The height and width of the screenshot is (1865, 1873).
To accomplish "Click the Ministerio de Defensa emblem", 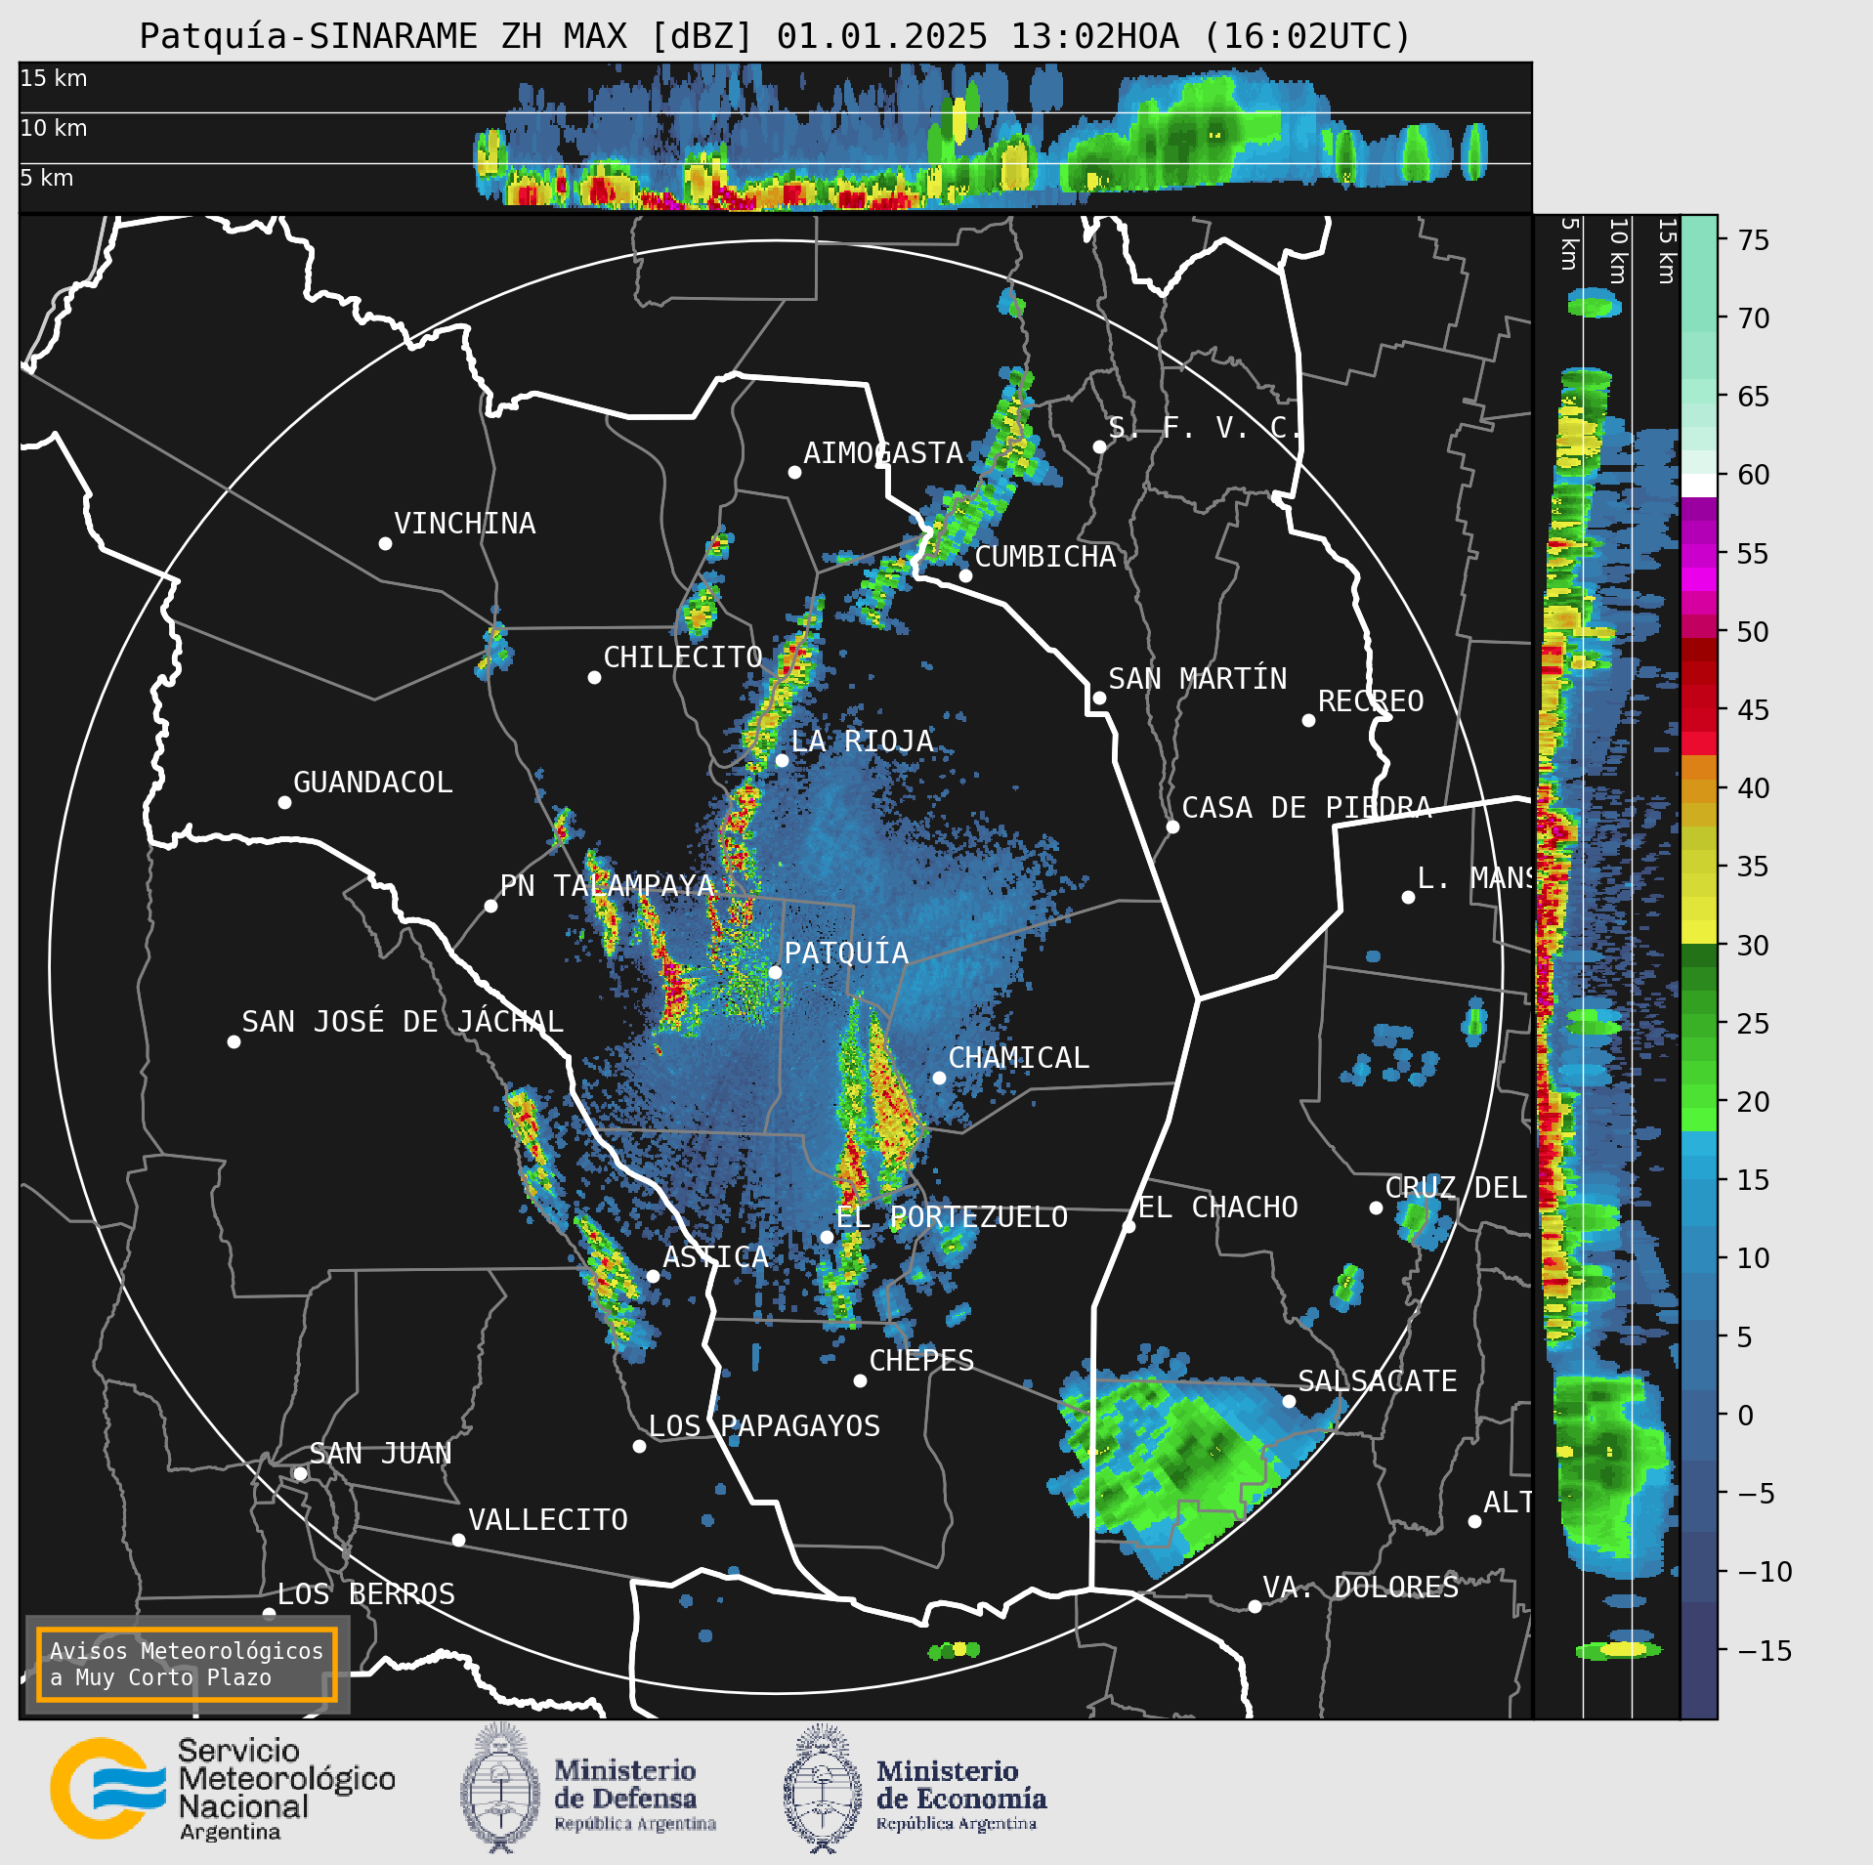I will point(500,1789).
